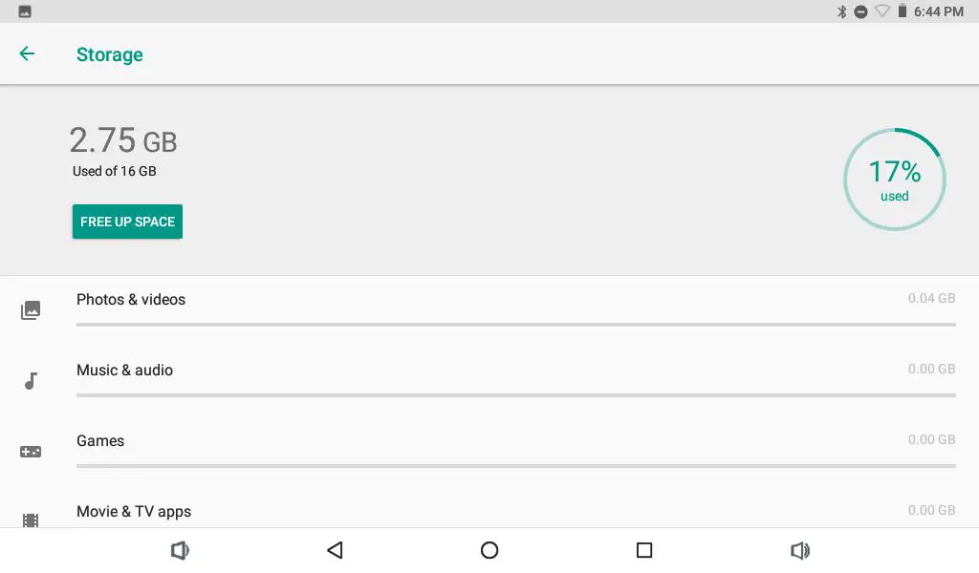Tap the Games controller icon

pyautogui.click(x=31, y=452)
